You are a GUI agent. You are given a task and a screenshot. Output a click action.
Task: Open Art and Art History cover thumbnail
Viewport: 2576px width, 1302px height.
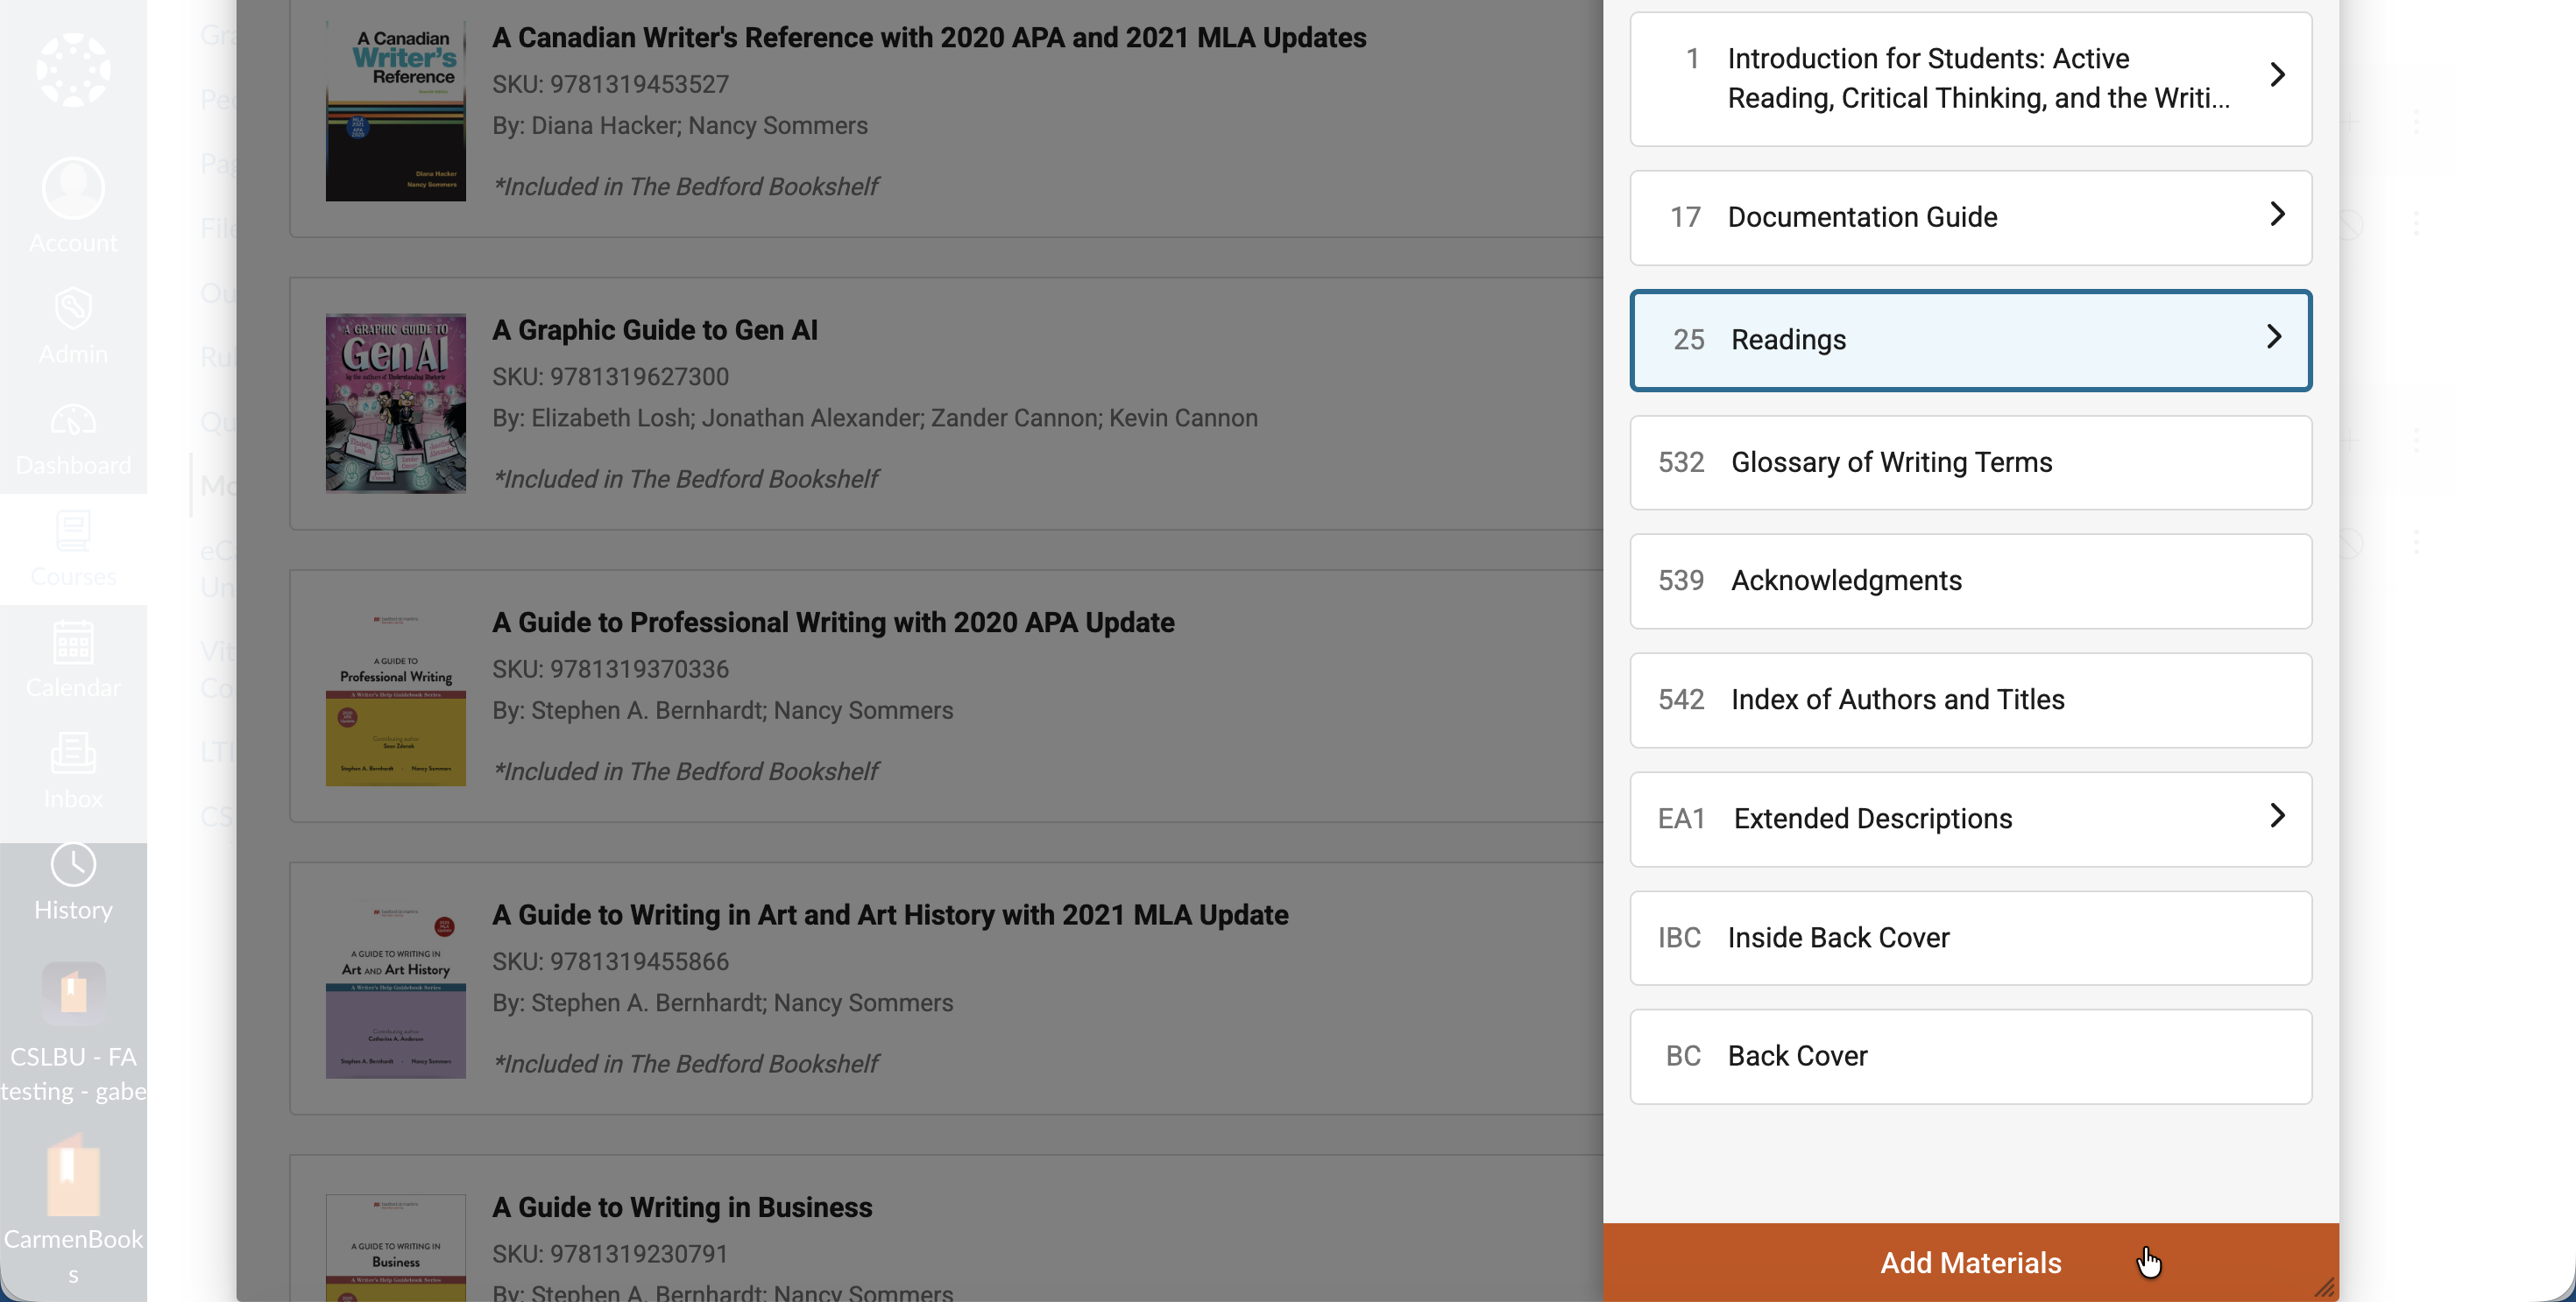coord(395,989)
